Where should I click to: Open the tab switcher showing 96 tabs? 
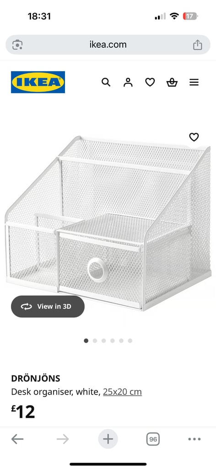pos(153,439)
